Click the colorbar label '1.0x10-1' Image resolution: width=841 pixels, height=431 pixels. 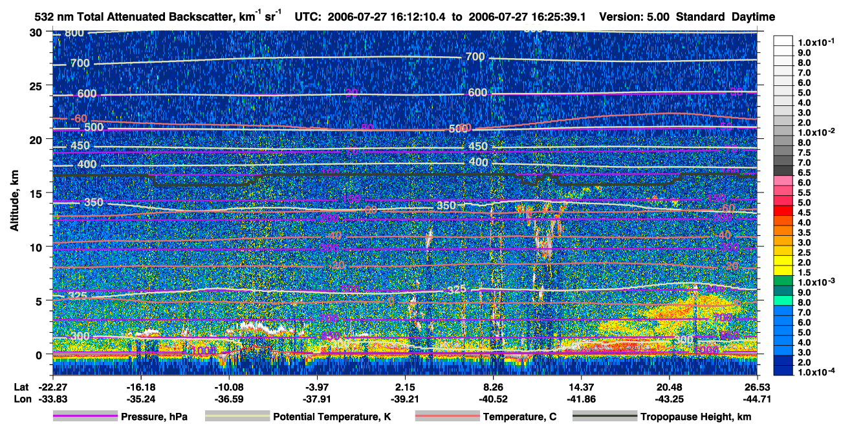point(816,43)
